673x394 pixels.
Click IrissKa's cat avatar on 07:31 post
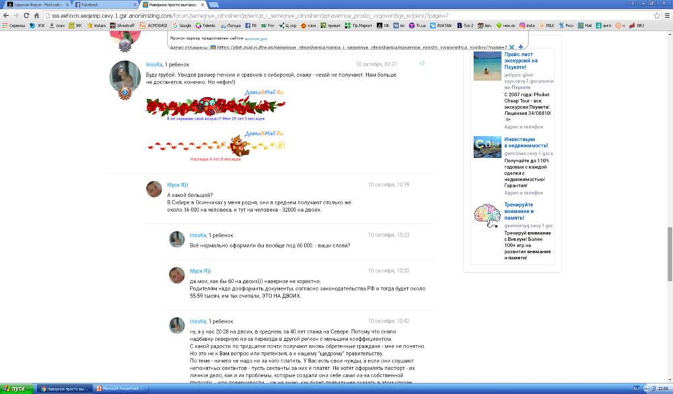click(x=125, y=77)
